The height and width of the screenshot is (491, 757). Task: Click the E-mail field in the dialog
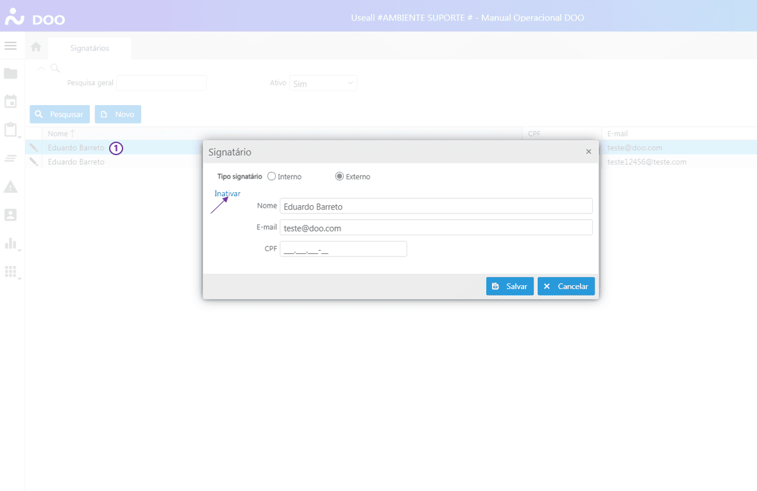[x=436, y=228]
